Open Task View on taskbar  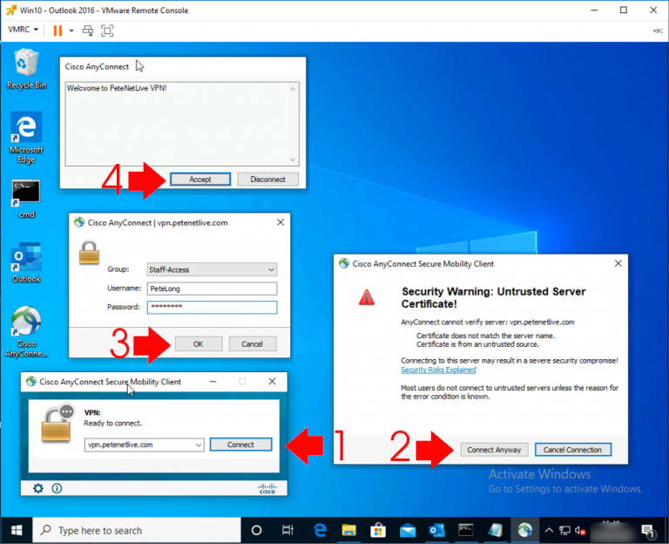[288, 530]
